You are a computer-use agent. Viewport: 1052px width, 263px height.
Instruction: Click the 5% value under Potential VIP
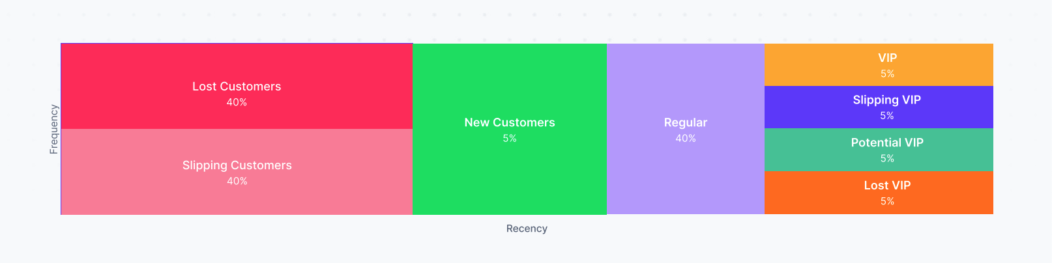pyautogui.click(x=887, y=158)
